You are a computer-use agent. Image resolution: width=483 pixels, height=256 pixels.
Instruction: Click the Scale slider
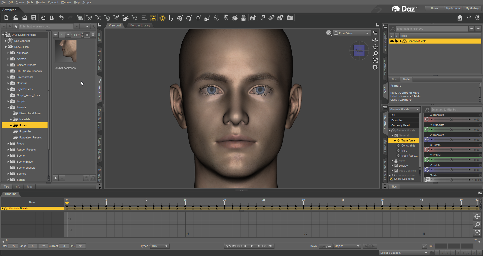point(451,180)
